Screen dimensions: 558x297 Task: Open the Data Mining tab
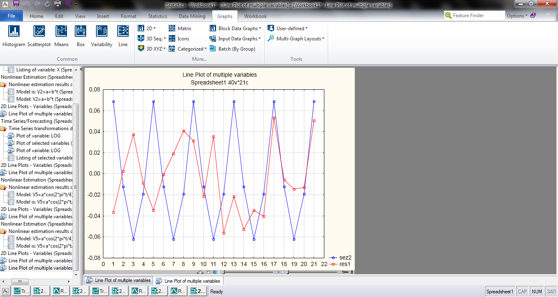click(x=192, y=16)
